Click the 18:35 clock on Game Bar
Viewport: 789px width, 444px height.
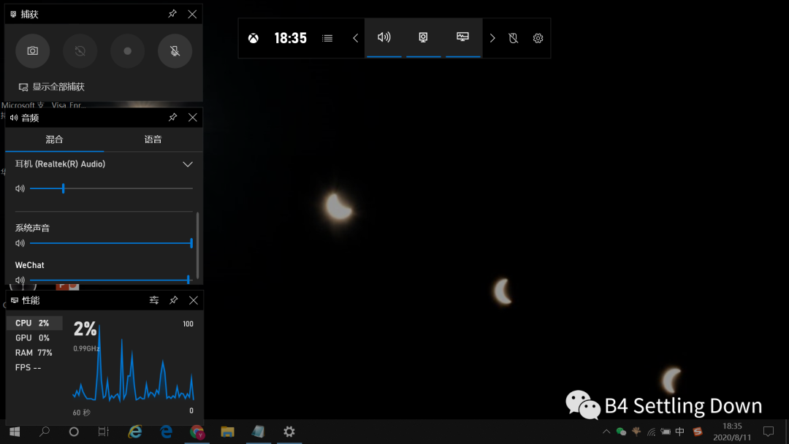290,38
